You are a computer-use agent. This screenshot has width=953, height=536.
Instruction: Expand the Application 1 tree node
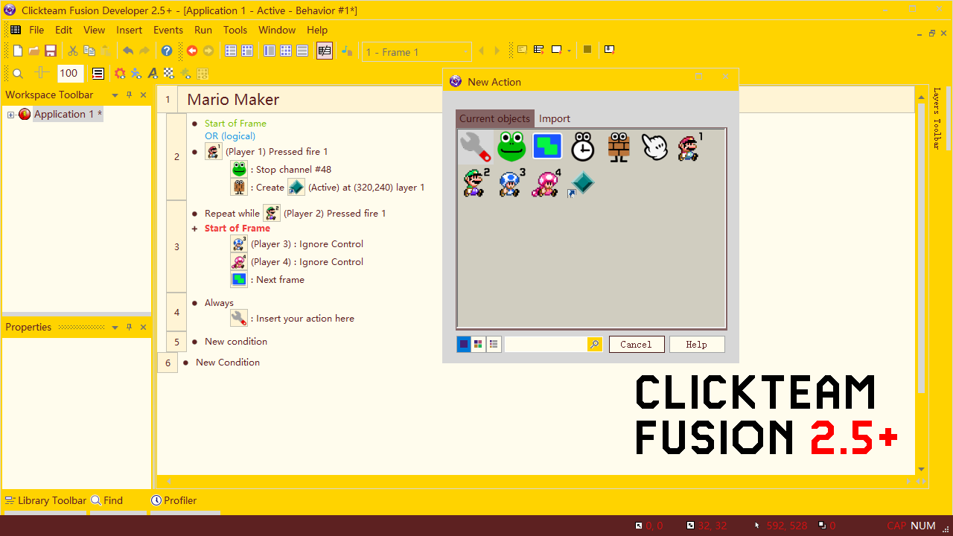11,115
